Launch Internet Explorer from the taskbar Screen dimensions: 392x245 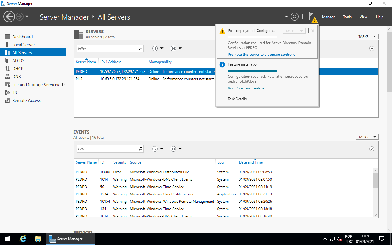point(23,239)
